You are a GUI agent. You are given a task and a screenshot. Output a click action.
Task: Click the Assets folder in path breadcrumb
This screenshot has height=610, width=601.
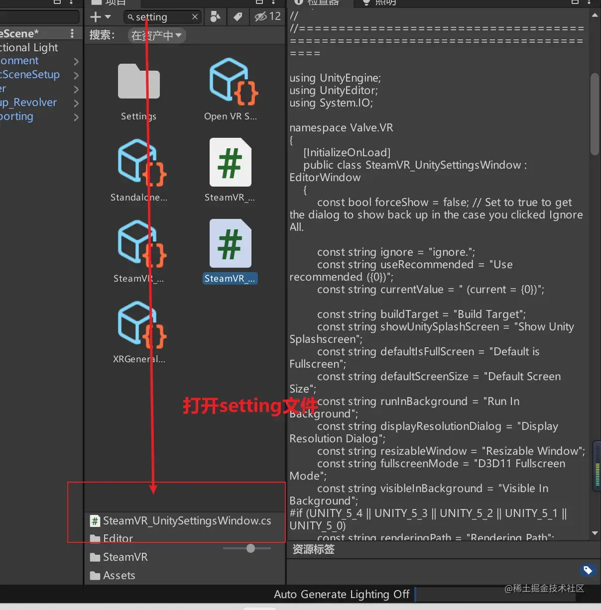pyautogui.click(x=113, y=575)
